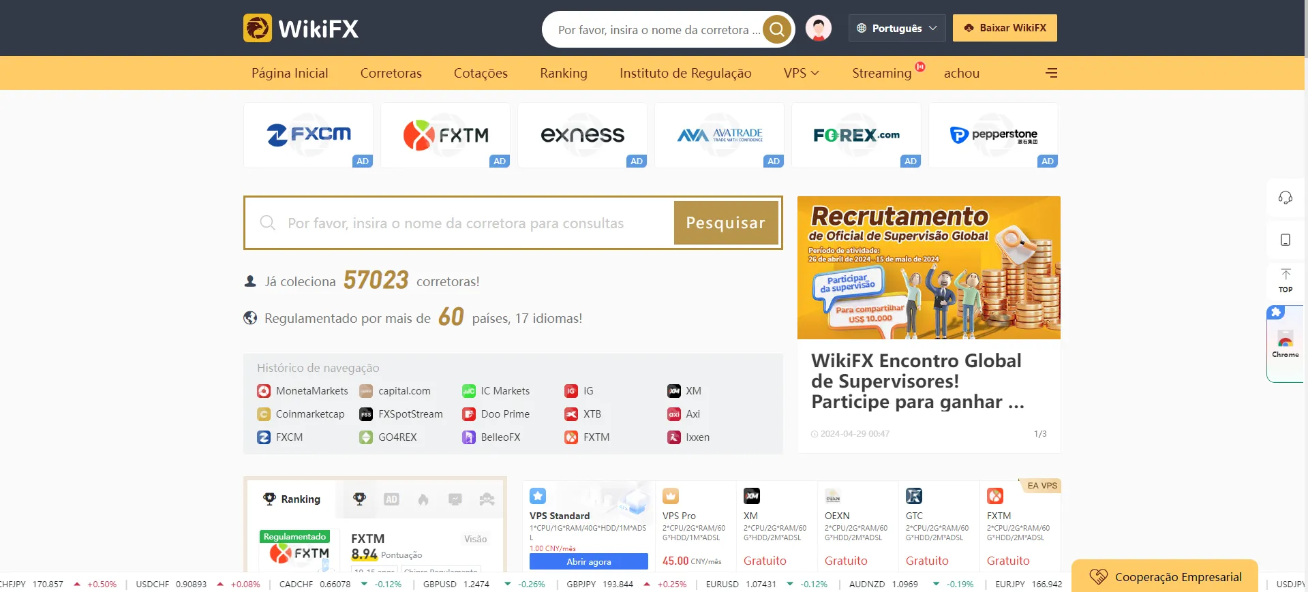Open the Ranking item in the navigation bar
The image size is (1308, 592).
tap(564, 73)
